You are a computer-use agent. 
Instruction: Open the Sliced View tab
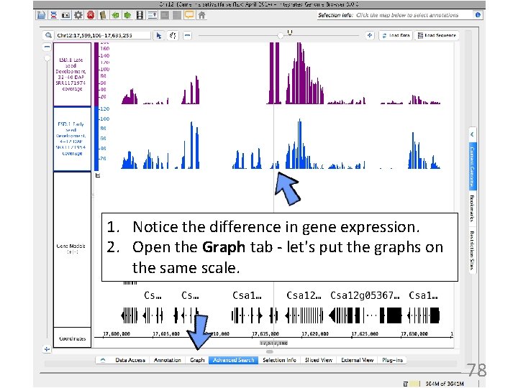click(x=319, y=360)
